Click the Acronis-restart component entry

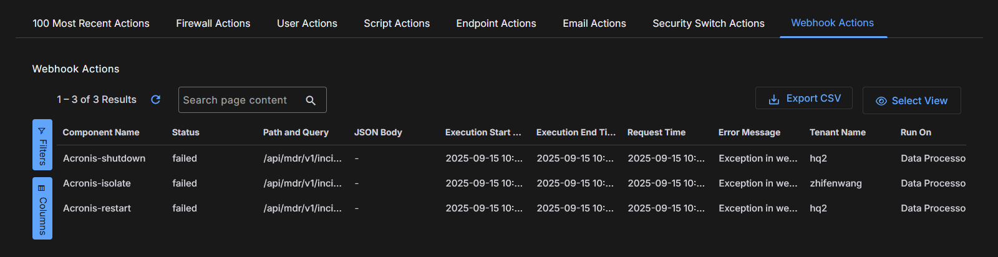coord(97,208)
